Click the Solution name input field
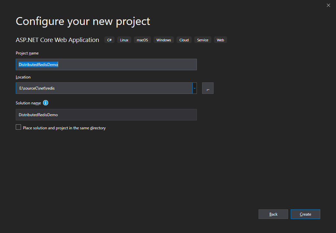Screen dimensions: 336x233 [106, 115]
